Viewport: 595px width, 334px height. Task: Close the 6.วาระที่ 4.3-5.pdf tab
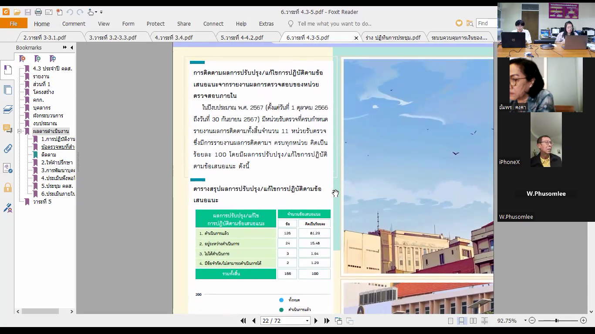pos(356,38)
